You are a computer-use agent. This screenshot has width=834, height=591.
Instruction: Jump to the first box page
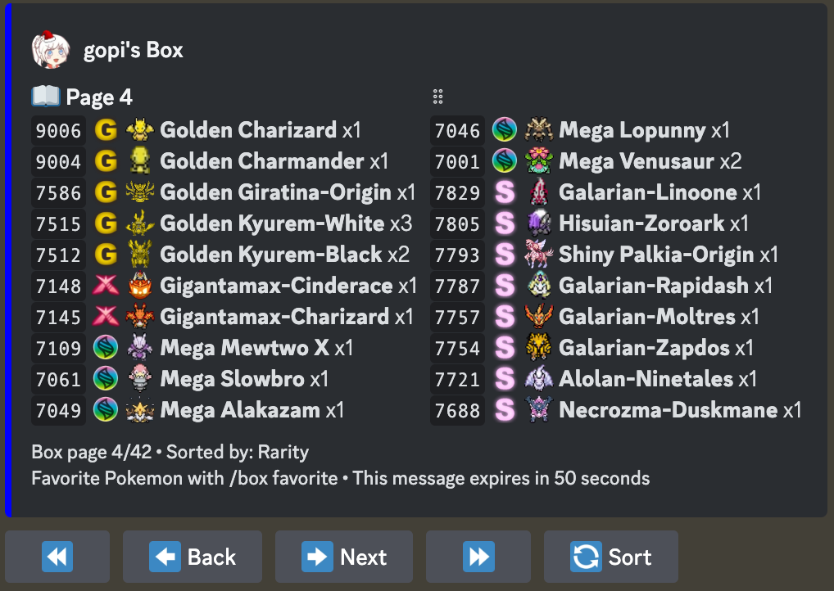click(x=57, y=557)
